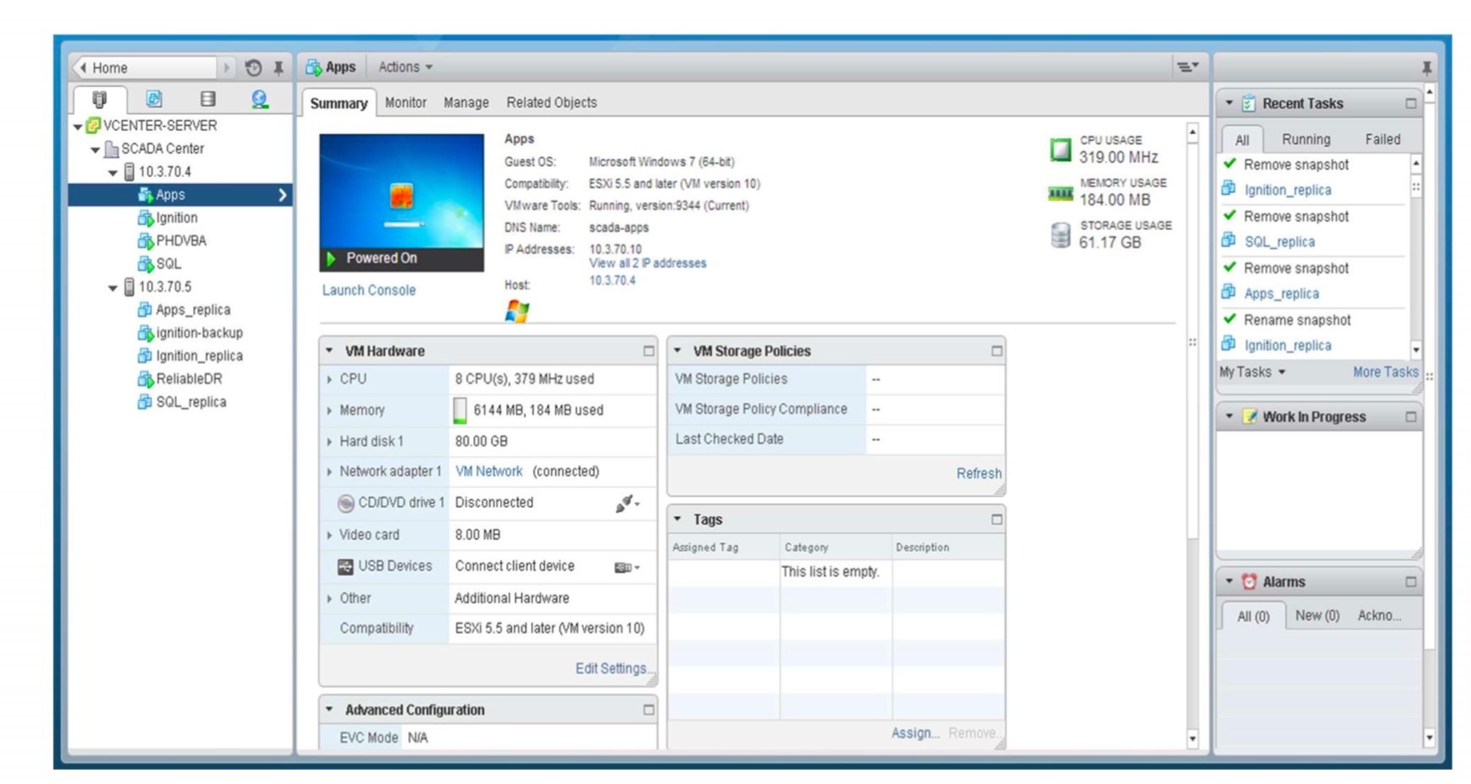Click the Work In Progress note icon
1471x784 pixels.
coord(1249,416)
